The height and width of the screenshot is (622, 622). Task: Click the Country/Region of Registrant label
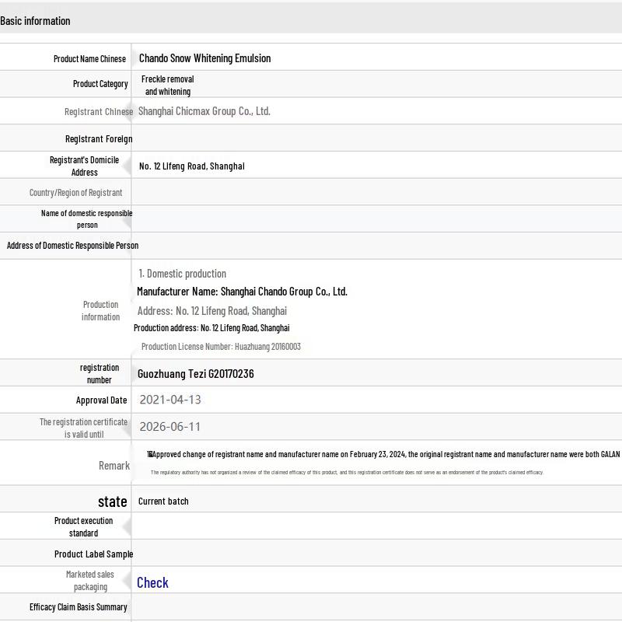point(75,193)
